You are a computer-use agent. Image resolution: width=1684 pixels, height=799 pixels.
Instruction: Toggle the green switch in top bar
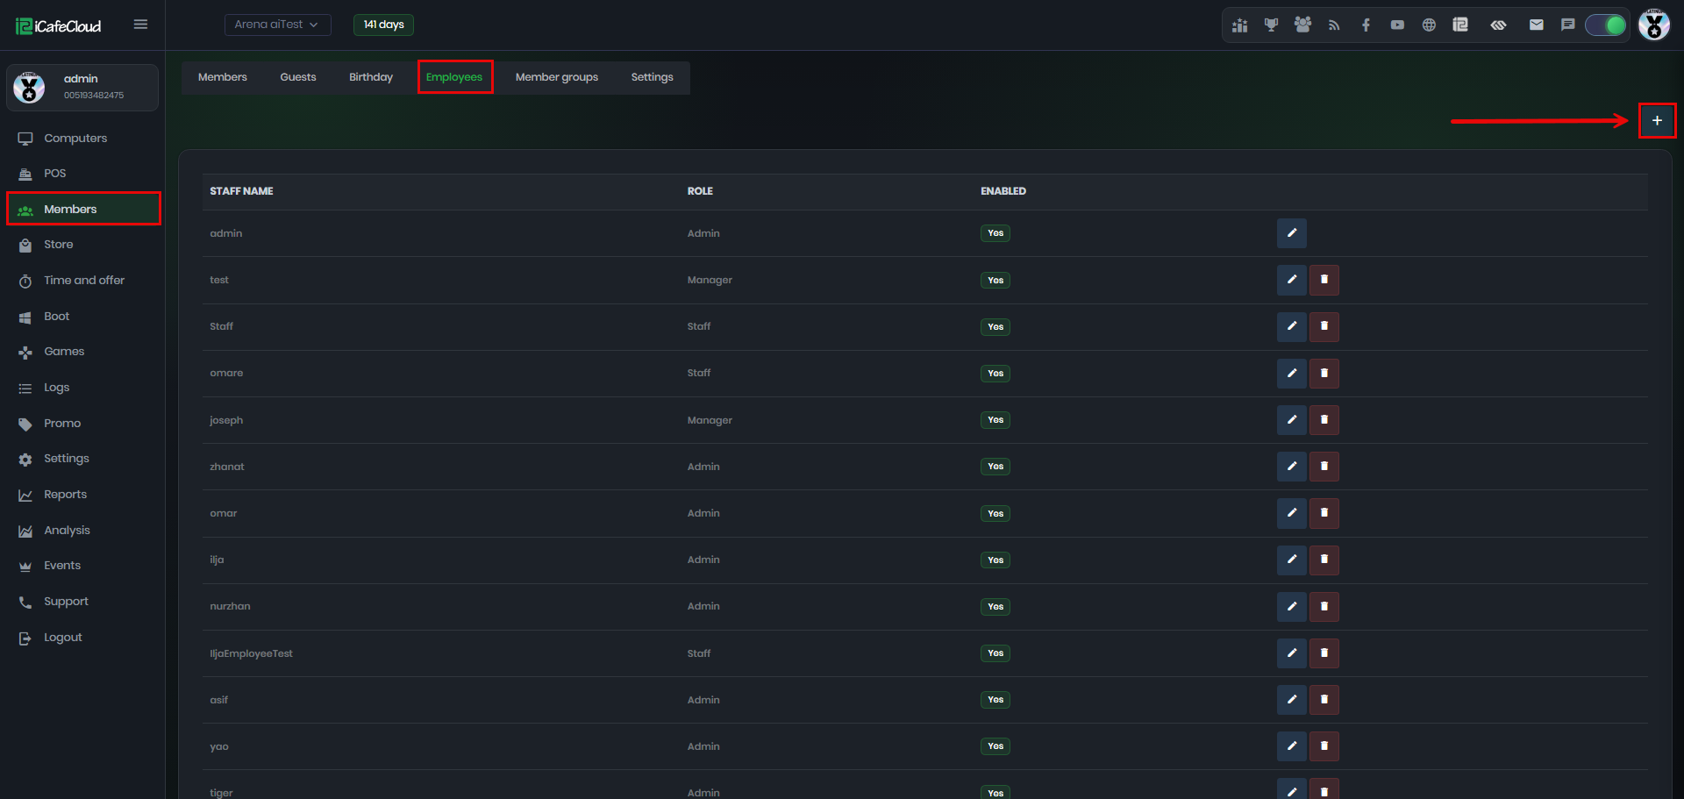1606,25
